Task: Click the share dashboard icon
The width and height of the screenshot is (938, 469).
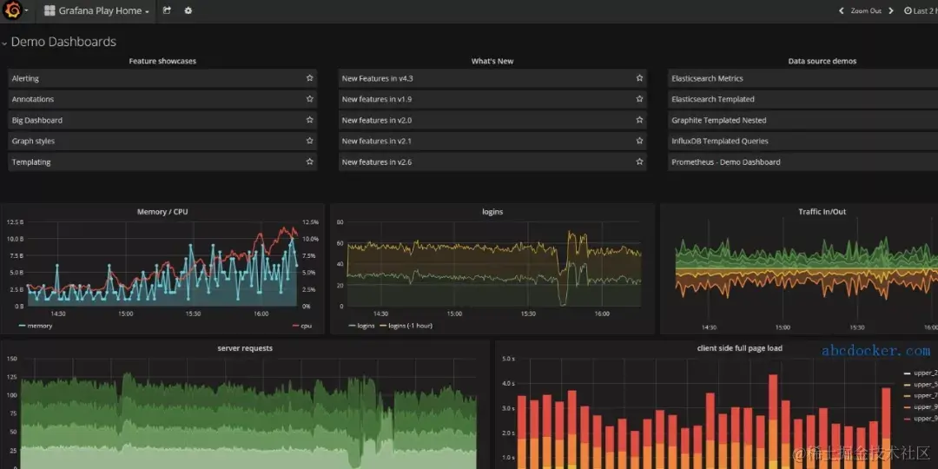Action: [x=167, y=10]
